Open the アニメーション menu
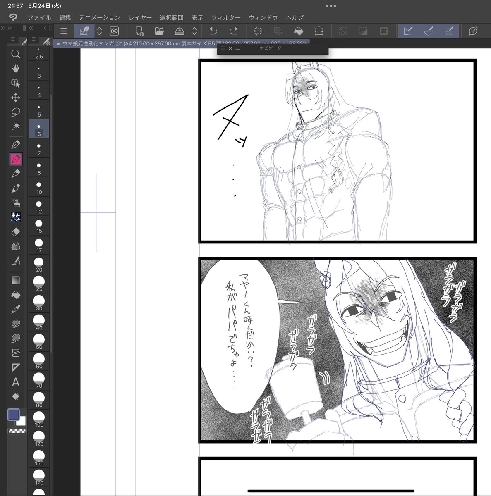Screen dimensions: 491x496 tap(100, 17)
